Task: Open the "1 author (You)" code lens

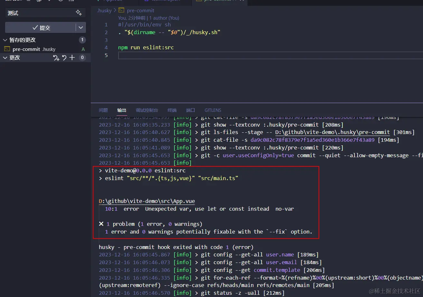Action: 164,18
